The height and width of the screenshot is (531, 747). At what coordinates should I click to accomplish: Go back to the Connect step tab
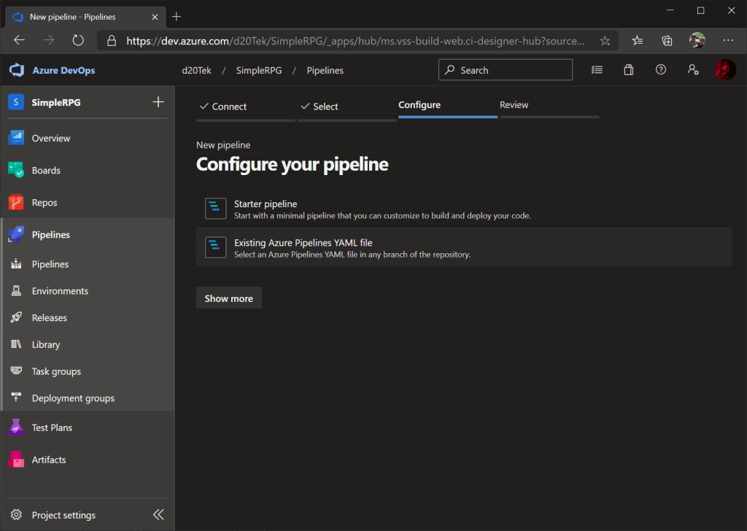click(x=223, y=106)
